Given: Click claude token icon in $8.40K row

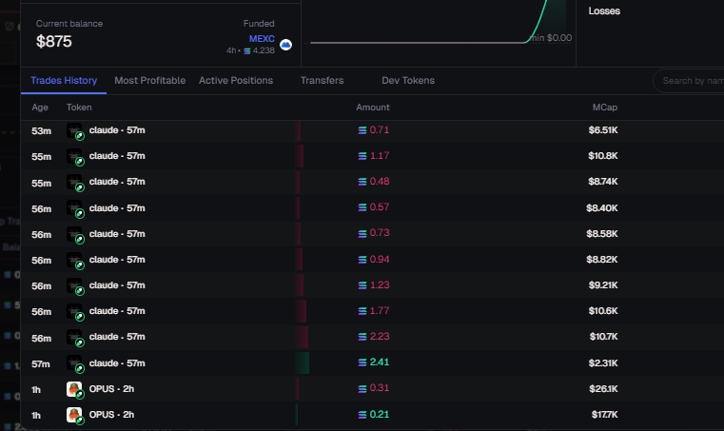Looking at the screenshot, I should [74, 208].
